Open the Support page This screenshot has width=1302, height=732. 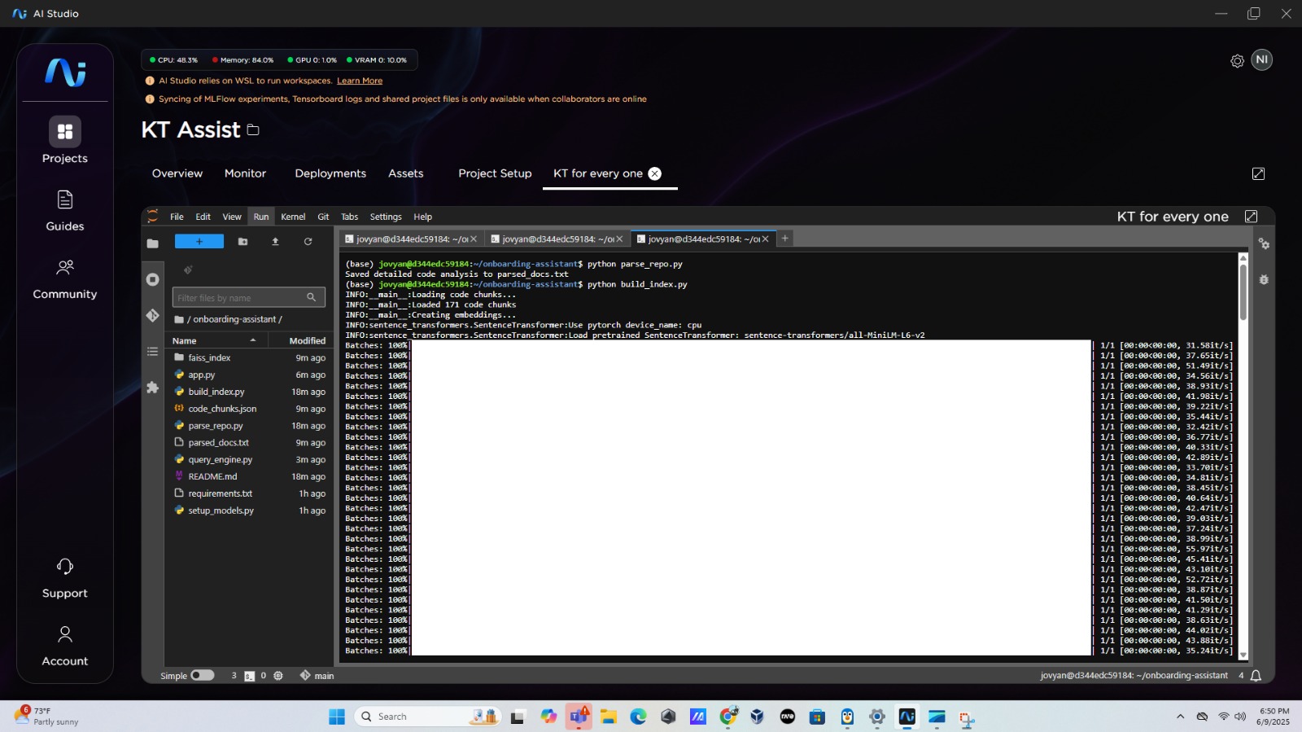pos(65,578)
